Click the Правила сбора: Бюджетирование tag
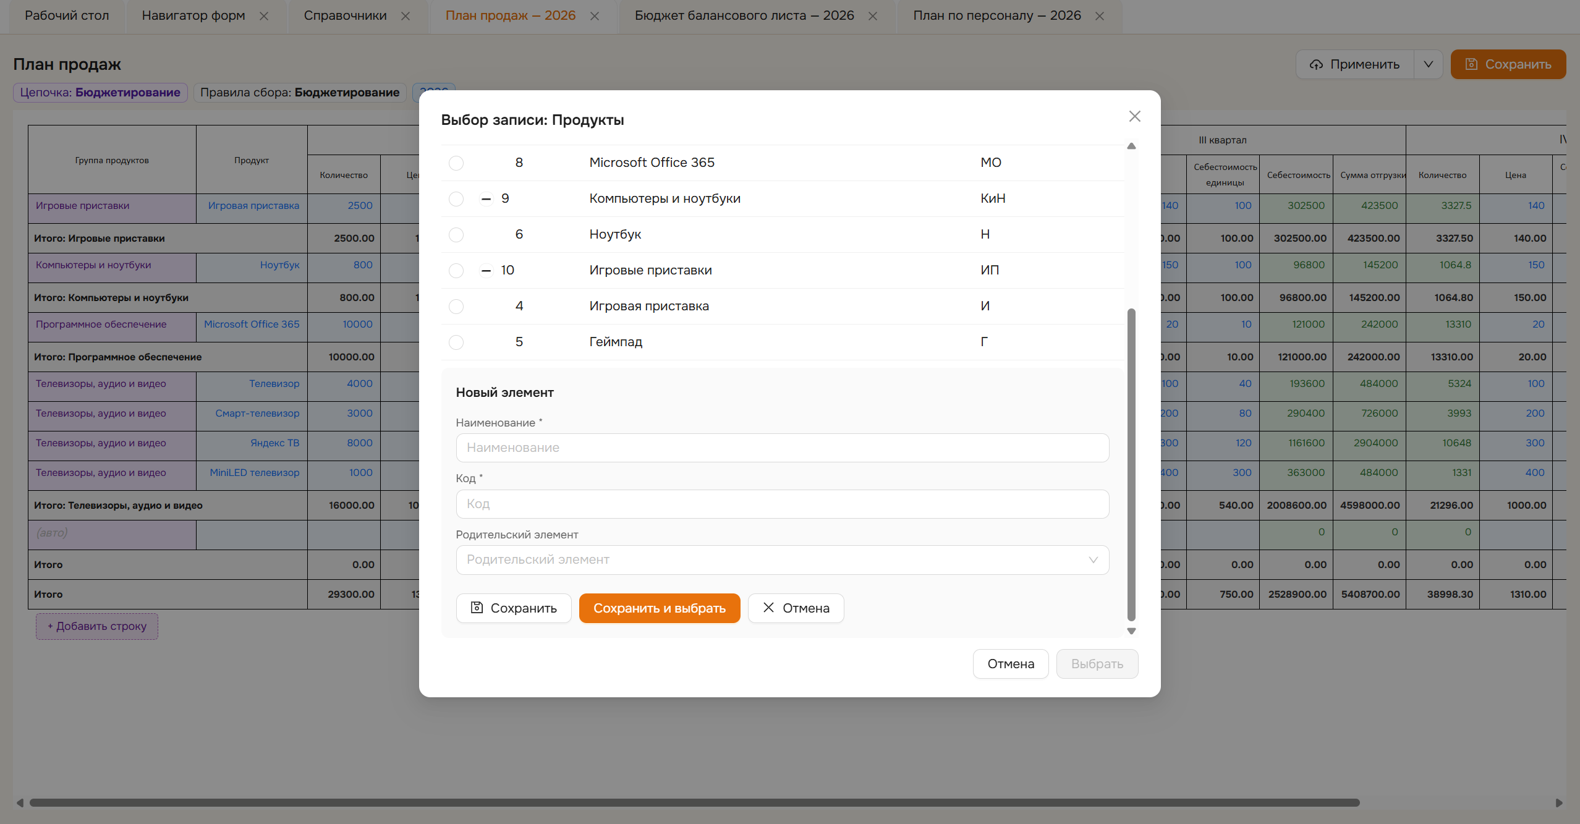This screenshot has width=1580, height=824. (300, 93)
